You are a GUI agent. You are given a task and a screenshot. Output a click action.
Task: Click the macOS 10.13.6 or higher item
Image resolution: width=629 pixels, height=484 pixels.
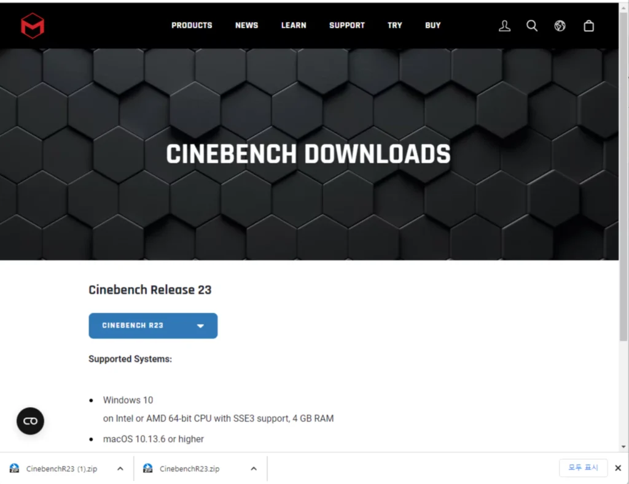(154, 439)
